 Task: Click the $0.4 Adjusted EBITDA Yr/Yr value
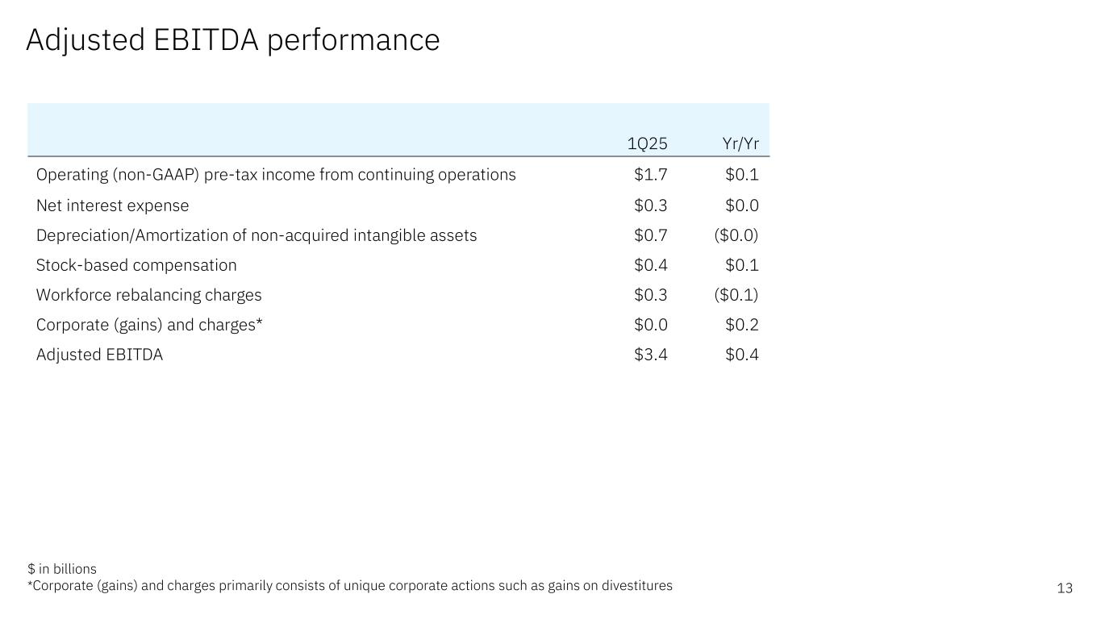[x=741, y=355]
